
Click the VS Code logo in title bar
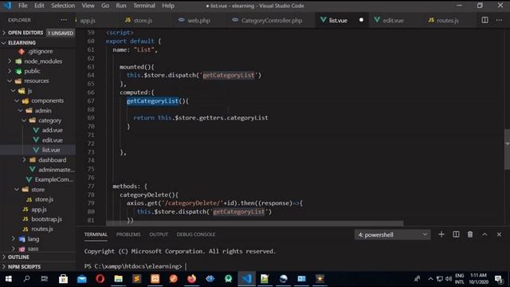[x=7, y=6]
